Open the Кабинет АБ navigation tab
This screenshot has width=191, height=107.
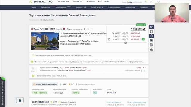click(x=81, y=7)
